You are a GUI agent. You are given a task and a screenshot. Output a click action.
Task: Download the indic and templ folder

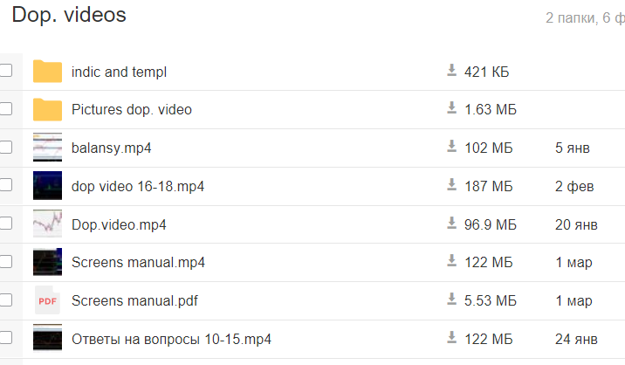[x=452, y=71]
